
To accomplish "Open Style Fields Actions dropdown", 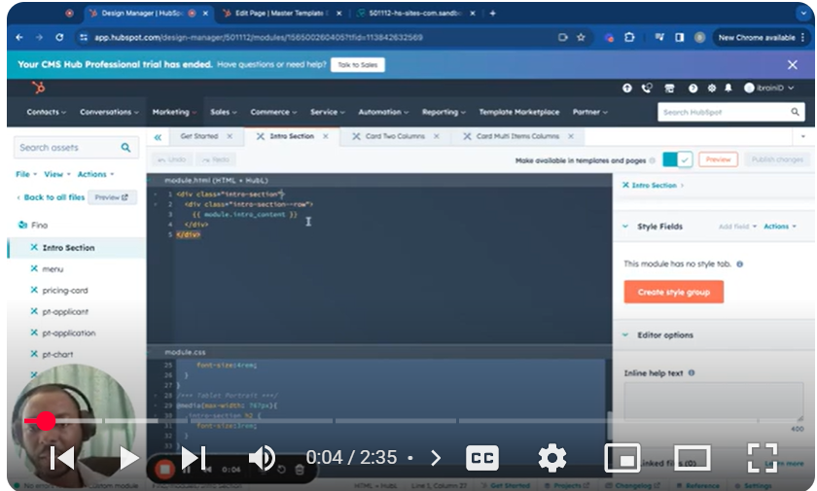I will point(780,227).
